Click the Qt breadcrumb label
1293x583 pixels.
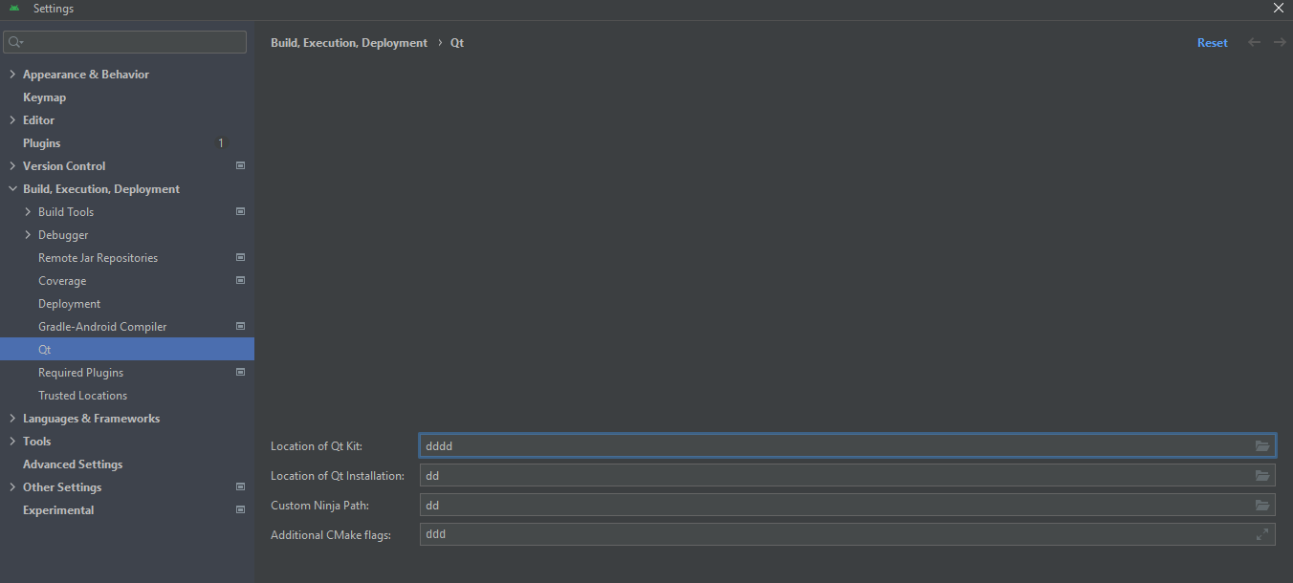457,43
